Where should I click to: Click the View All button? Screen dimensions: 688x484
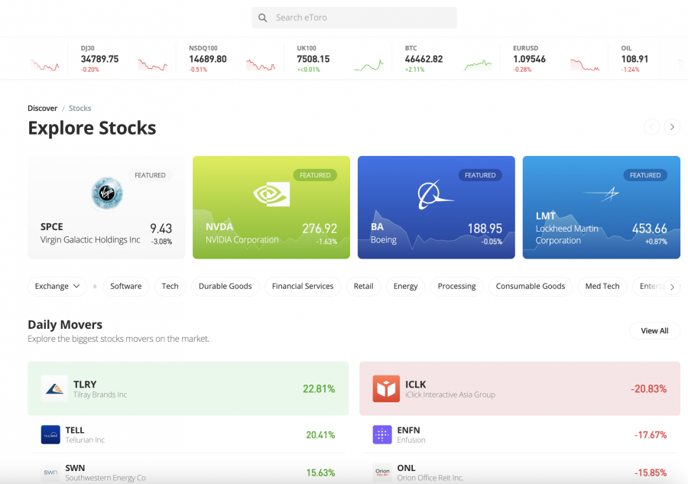(654, 331)
